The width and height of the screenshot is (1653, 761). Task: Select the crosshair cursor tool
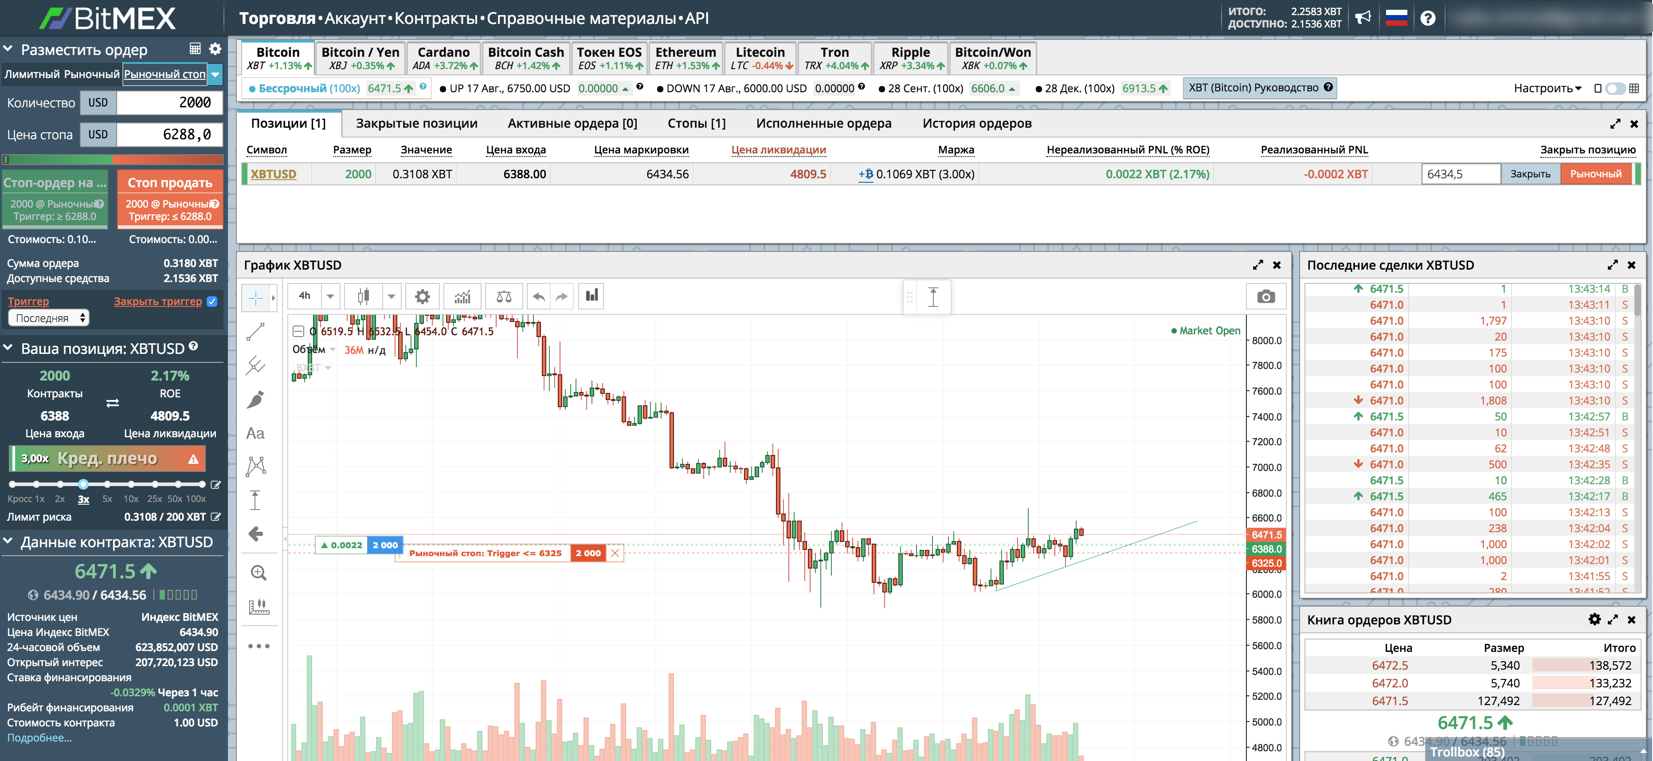coord(256,298)
